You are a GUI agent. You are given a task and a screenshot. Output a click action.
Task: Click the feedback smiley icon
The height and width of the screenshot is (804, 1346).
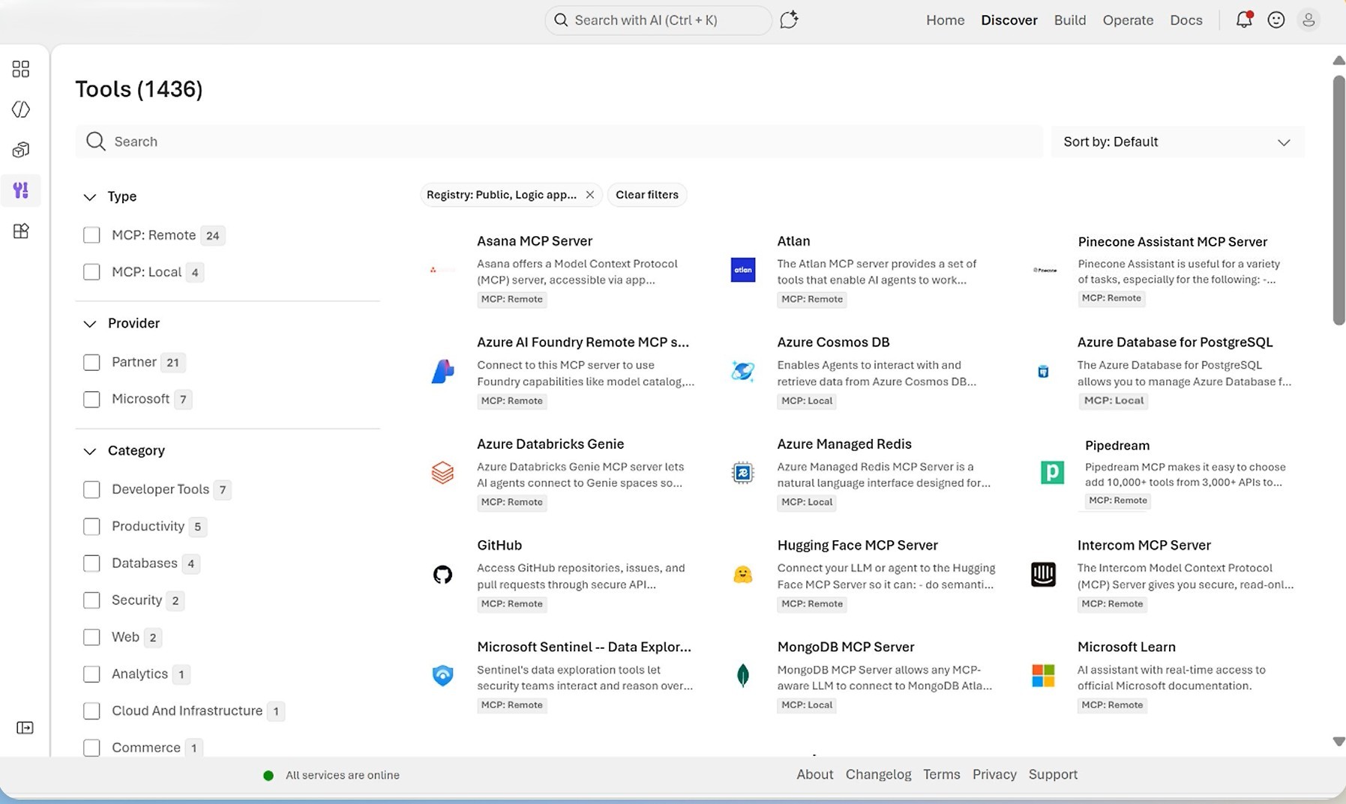1276,20
